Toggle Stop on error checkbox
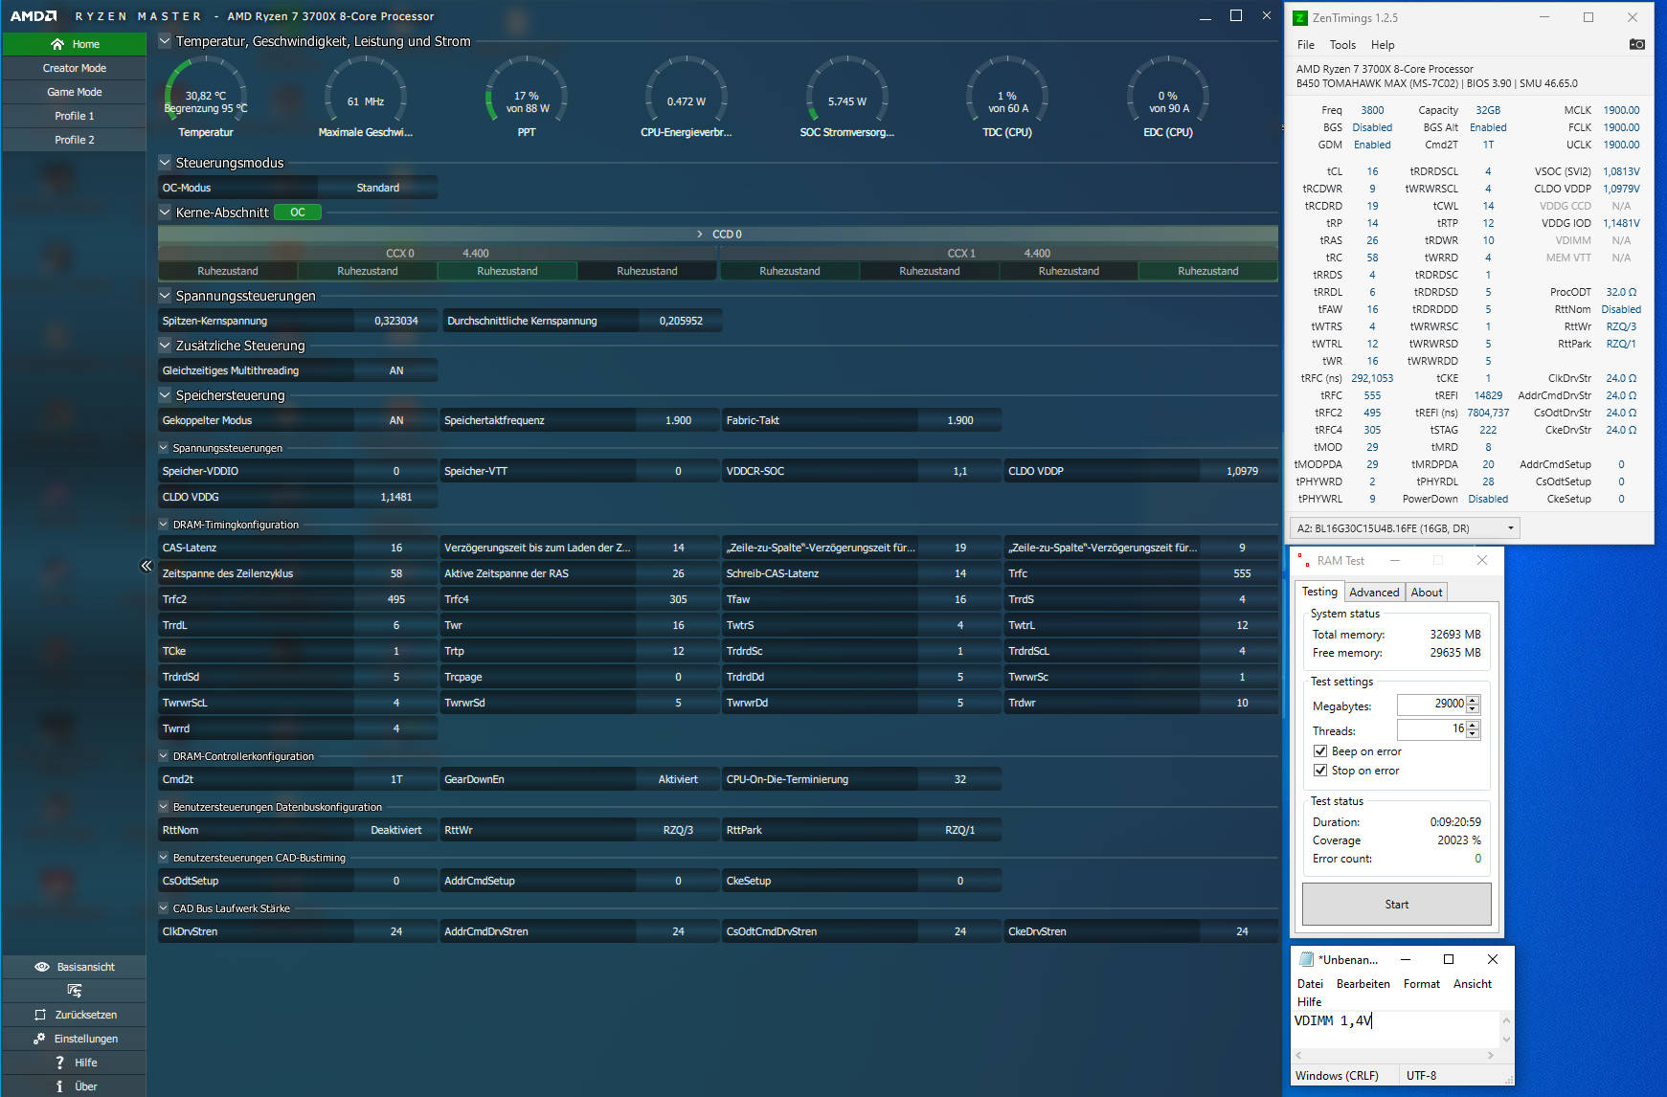 (1320, 771)
